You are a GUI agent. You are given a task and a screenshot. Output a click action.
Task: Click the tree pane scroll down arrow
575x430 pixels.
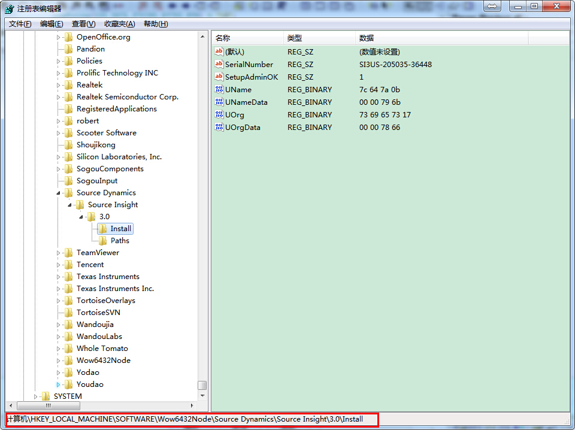pyautogui.click(x=202, y=396)
